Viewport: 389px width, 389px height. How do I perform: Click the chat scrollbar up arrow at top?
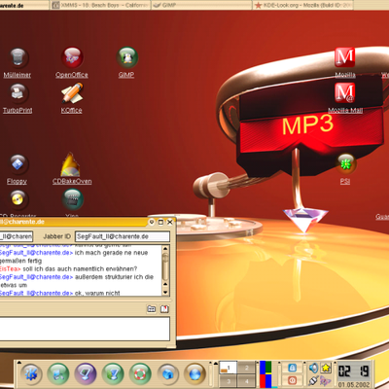click(x=165, y=249)
